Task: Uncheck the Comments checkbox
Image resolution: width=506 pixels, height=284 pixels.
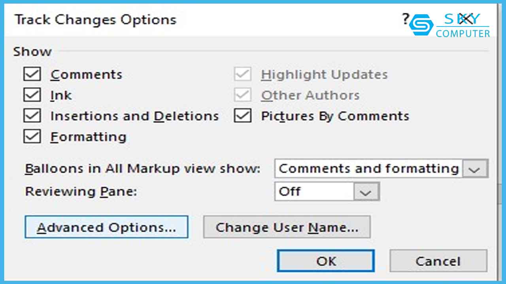Action: (x=32, y=74)
